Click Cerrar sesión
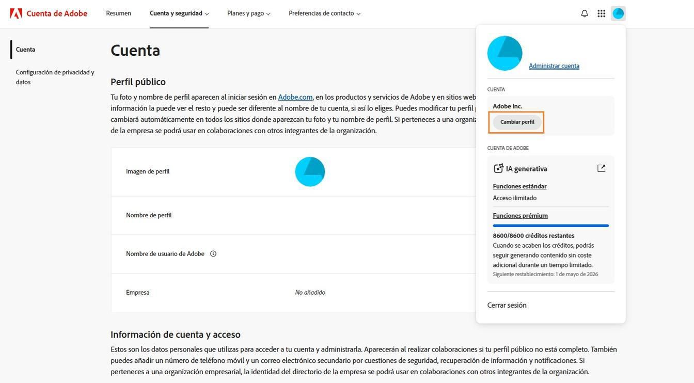This screenshot has width=694, height=383. pos(507,305)
